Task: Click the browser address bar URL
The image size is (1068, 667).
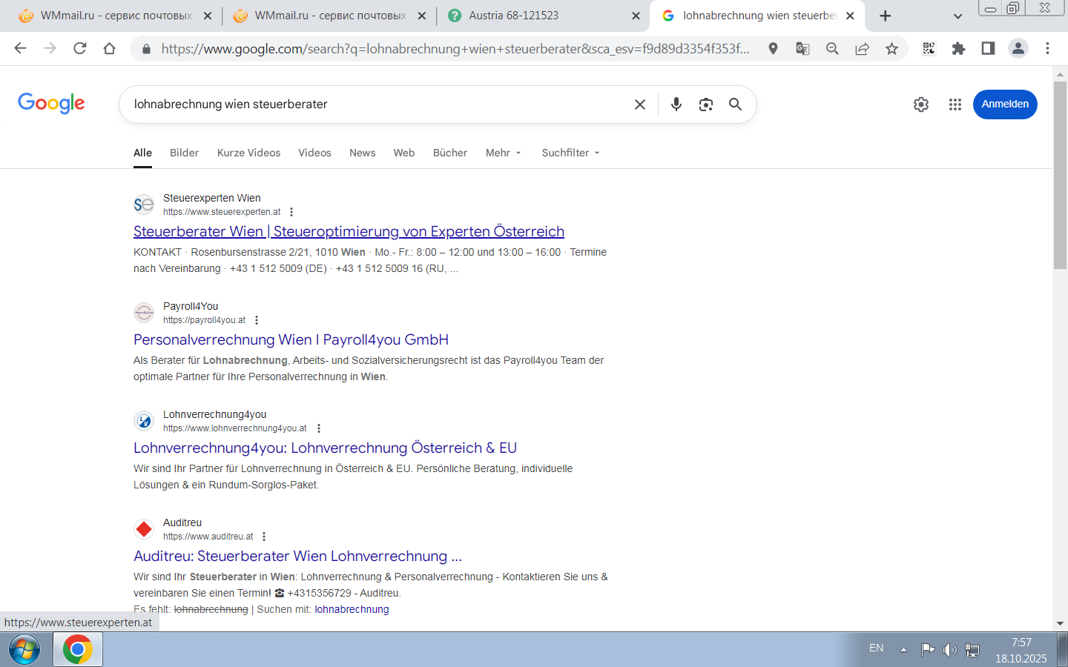Action: coord(455,48)
